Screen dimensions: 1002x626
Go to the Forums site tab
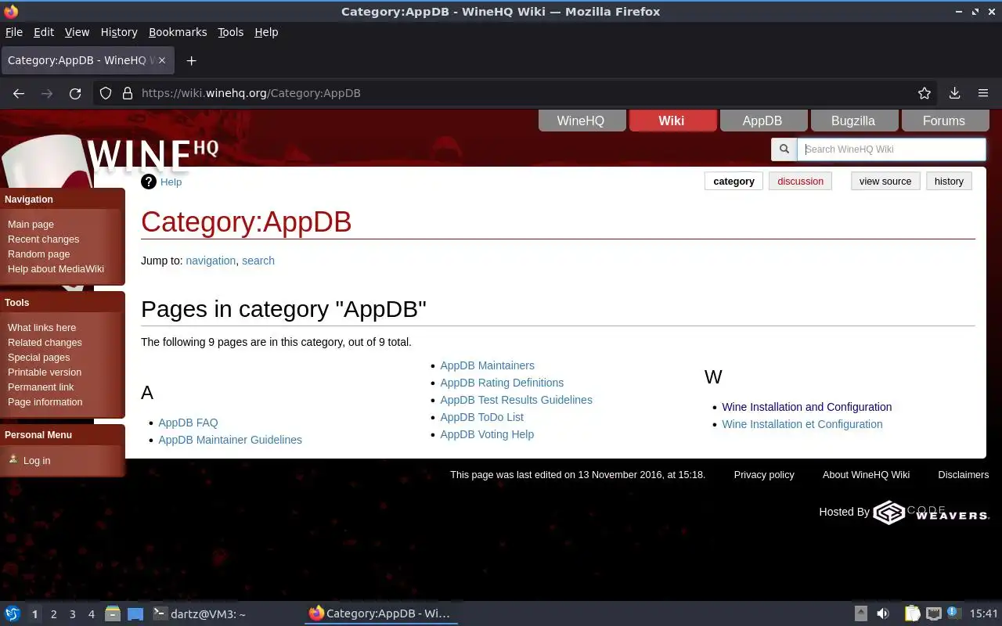(944, 121)
